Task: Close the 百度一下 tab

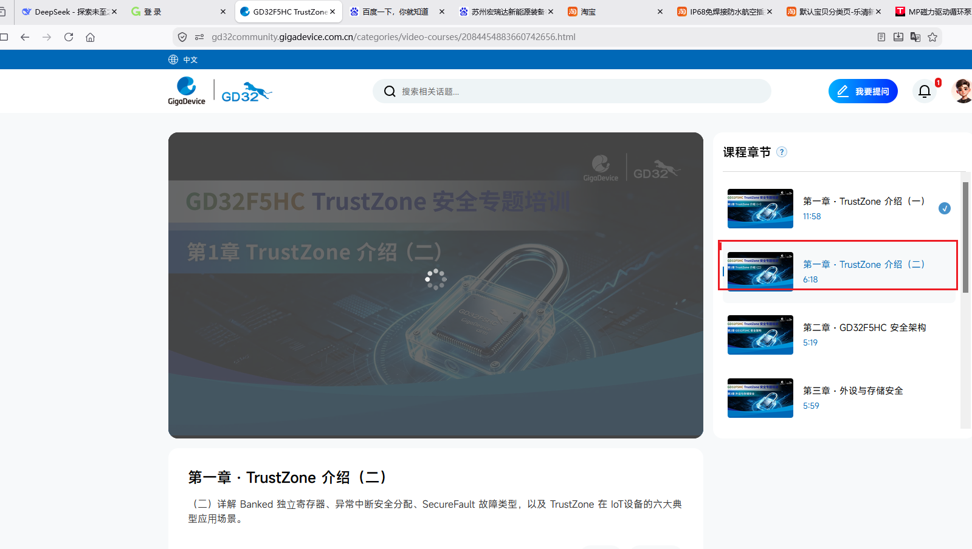Action: pos(442,12)
